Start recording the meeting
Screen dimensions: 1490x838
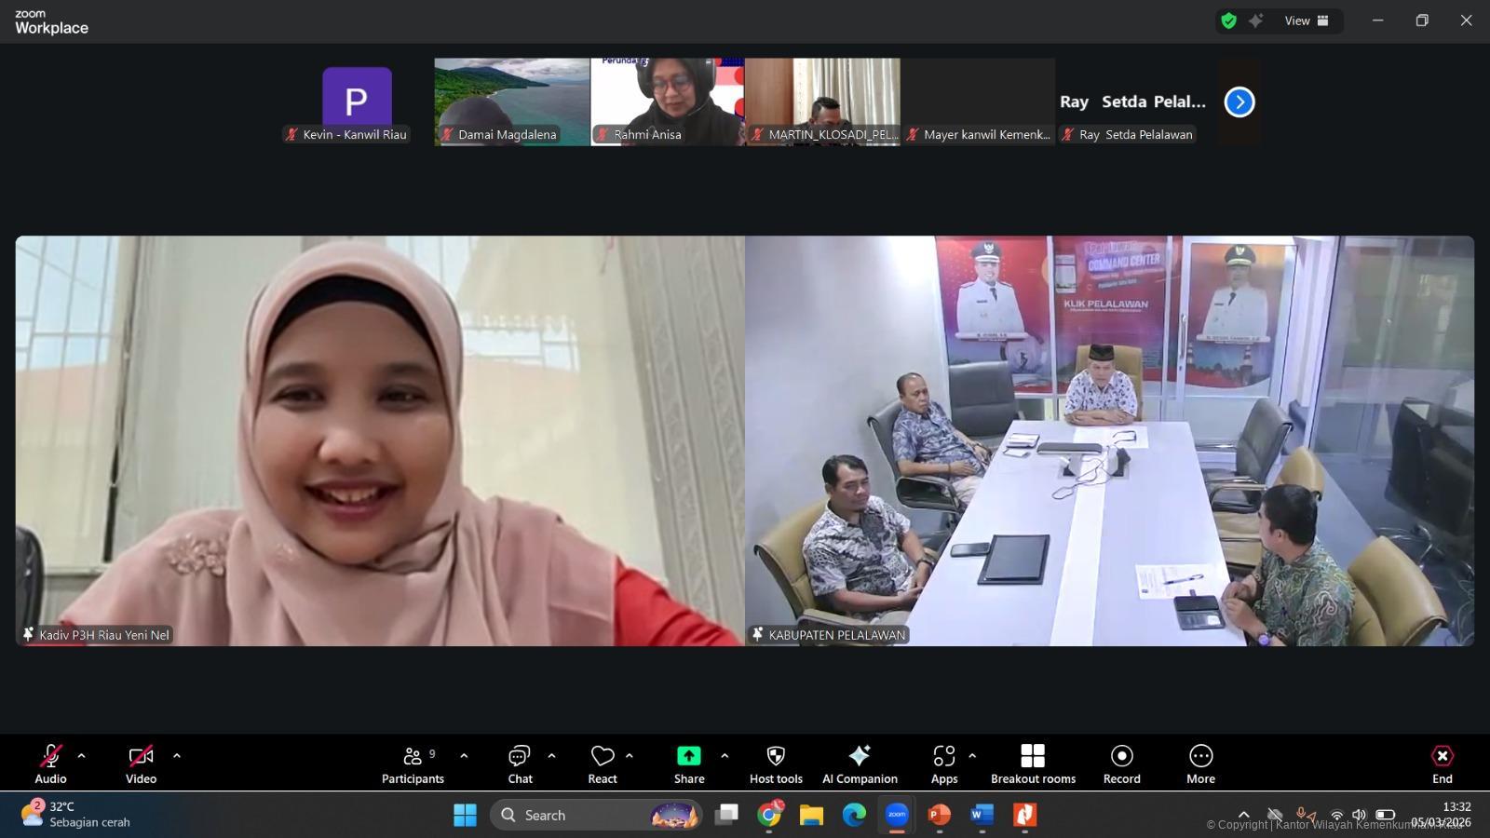coord(1121,764)
